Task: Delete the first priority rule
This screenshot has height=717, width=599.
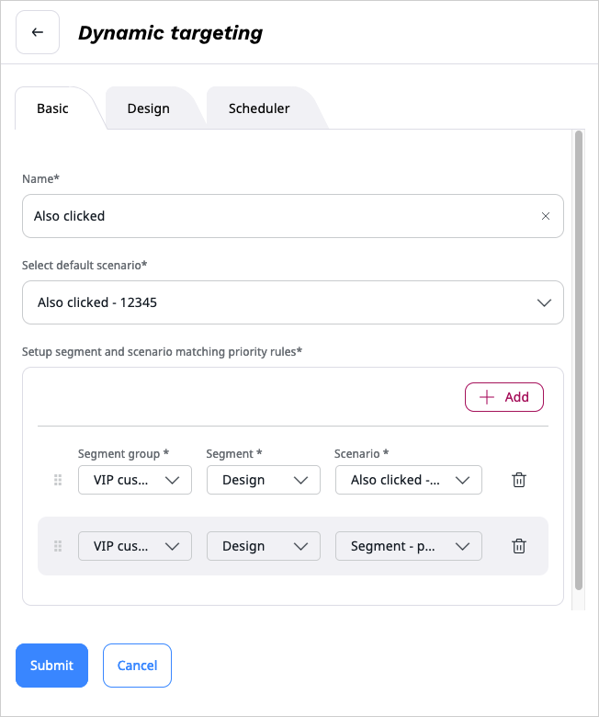Action: (519, 480)
